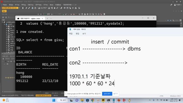Click the weather widget on taskbar

click(5, 100)
